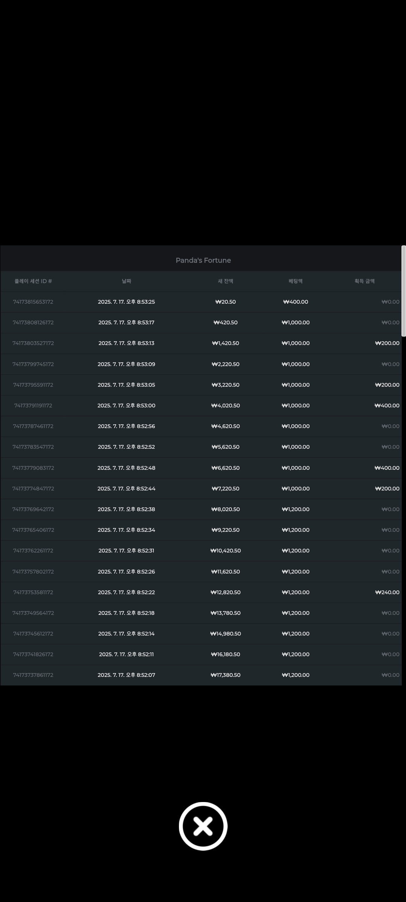Click the Panda's Fortune title
The image size is (406, 902).
click(x=203, y=260)
